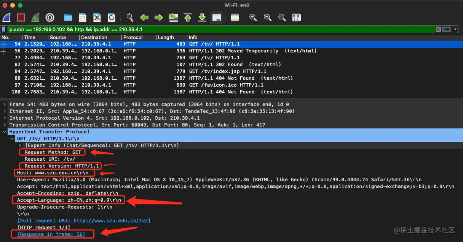Select packet 77 GET /tv/ row
The height and width of the screenshot is (242, 463).
231,58
